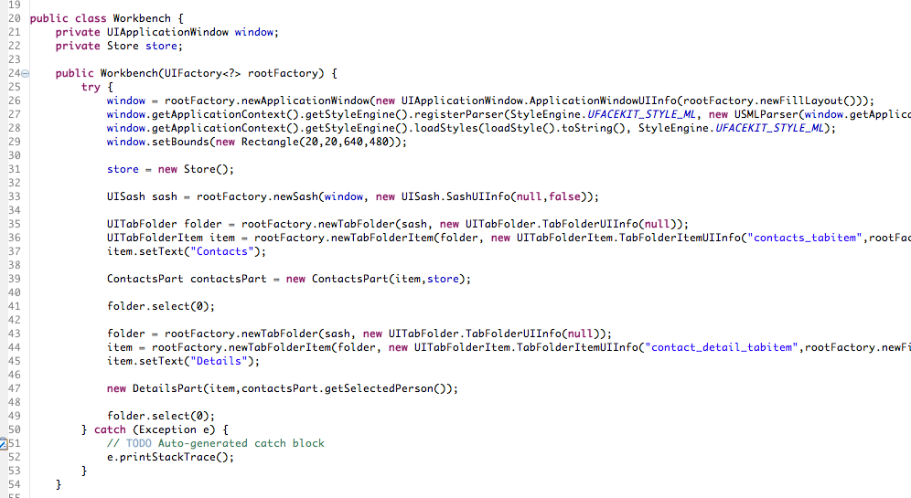The width and height of the screenshot is (911, 498).
Task: Click the UFACEKIT_STYLE_ML constant on loadStyles line
Action: (768, 128)
